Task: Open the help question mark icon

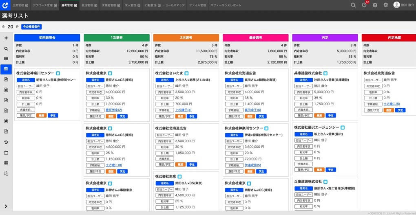Action: coord(375,5)
